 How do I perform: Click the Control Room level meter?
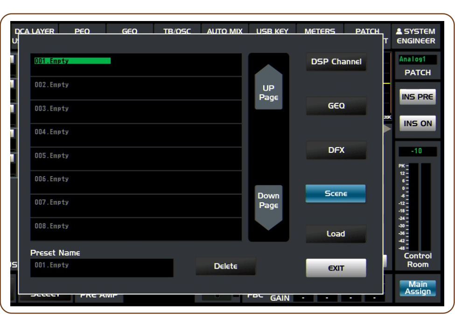(x=417, y=206)
